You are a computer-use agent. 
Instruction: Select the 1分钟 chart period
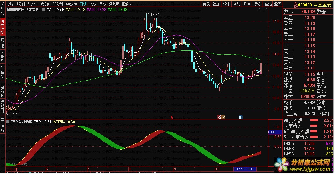(21, 4)
